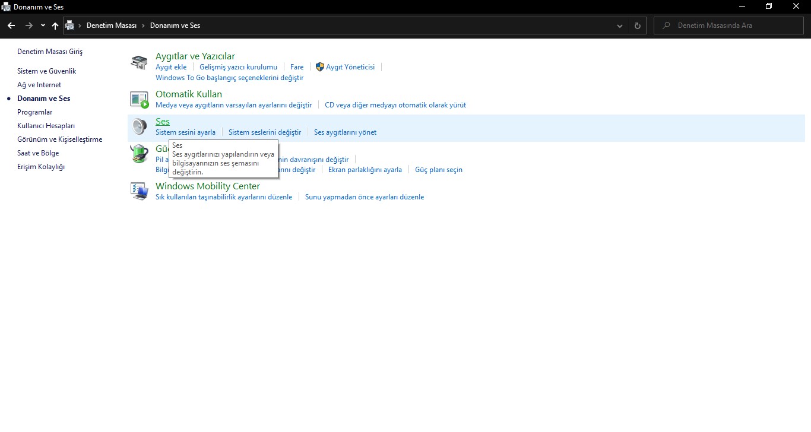Click Ekran parlaklığını ayarla
This screenshot has width=811, height=432.
[365, 170]
